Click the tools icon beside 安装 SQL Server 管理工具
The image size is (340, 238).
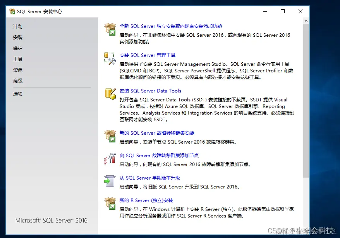(x=110, y=58)
